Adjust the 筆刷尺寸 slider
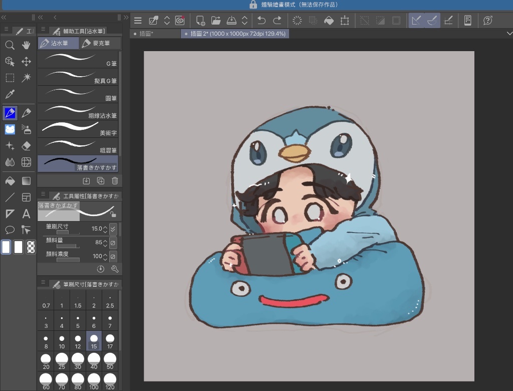This screenshot has width=513, height=391. (x=68, y=233)
